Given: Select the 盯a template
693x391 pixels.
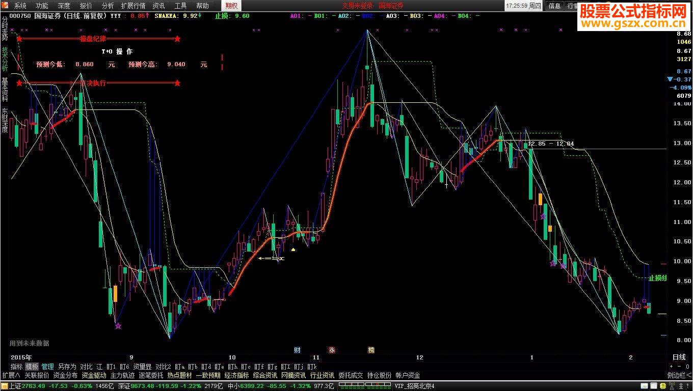Looking at the screenshot, I should point(179,367).
